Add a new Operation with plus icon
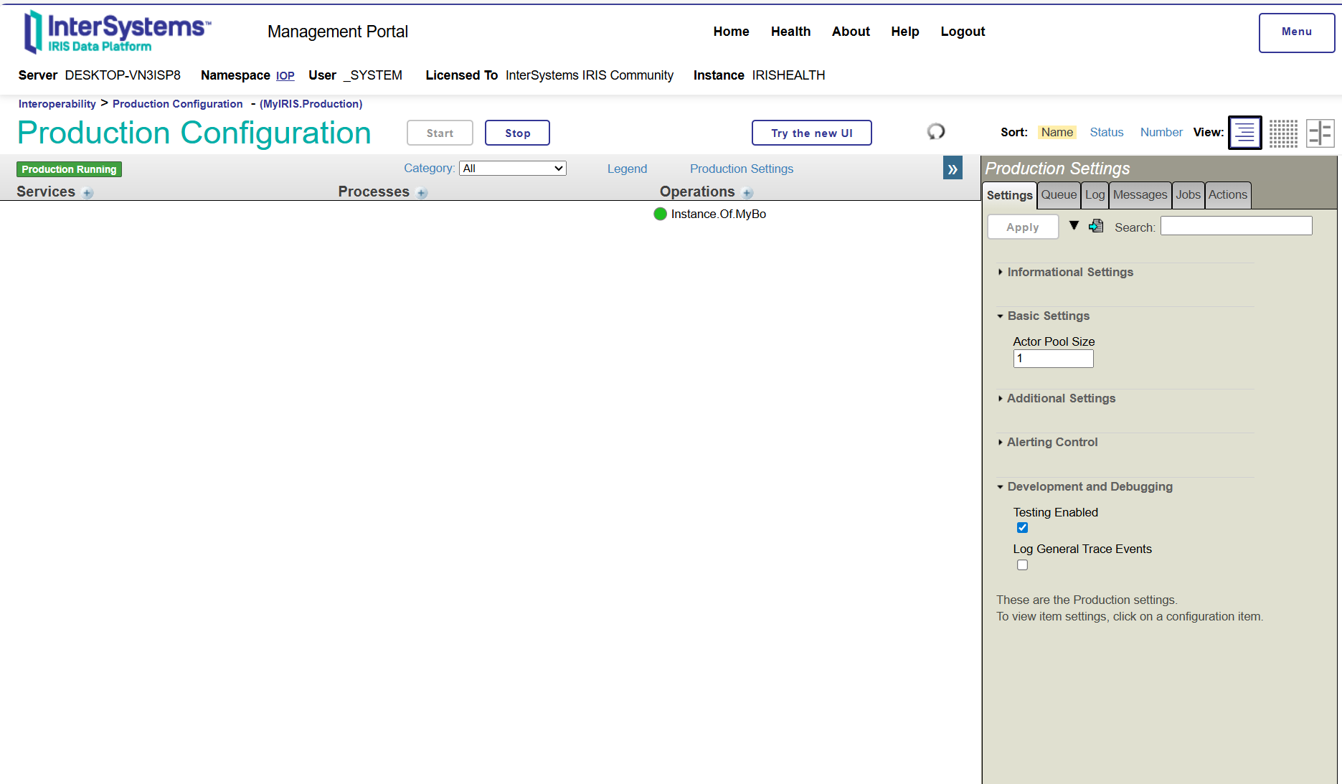 point(747,193)
